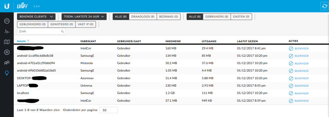Open the Map icon in the sidebar
Image resolution: width=329 pixels, height=117 pixels.
pyautogui.click(x=7, y=42)
